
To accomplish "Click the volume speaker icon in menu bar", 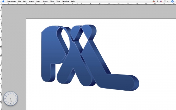I will pyautogui.click(x=168, y=1).
